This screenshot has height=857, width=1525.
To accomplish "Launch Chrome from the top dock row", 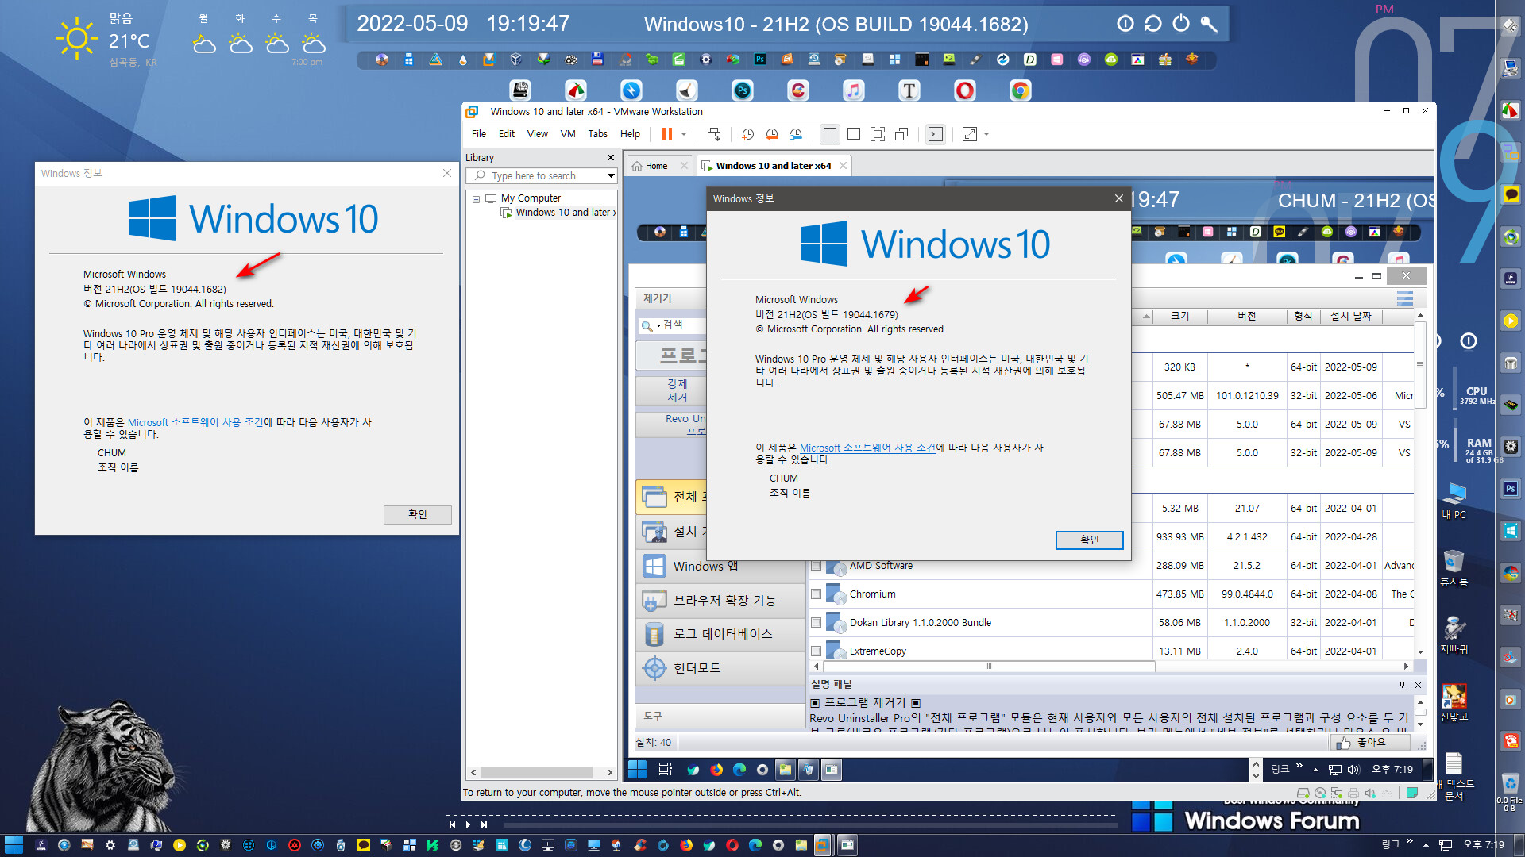I will click(1021, 90).
